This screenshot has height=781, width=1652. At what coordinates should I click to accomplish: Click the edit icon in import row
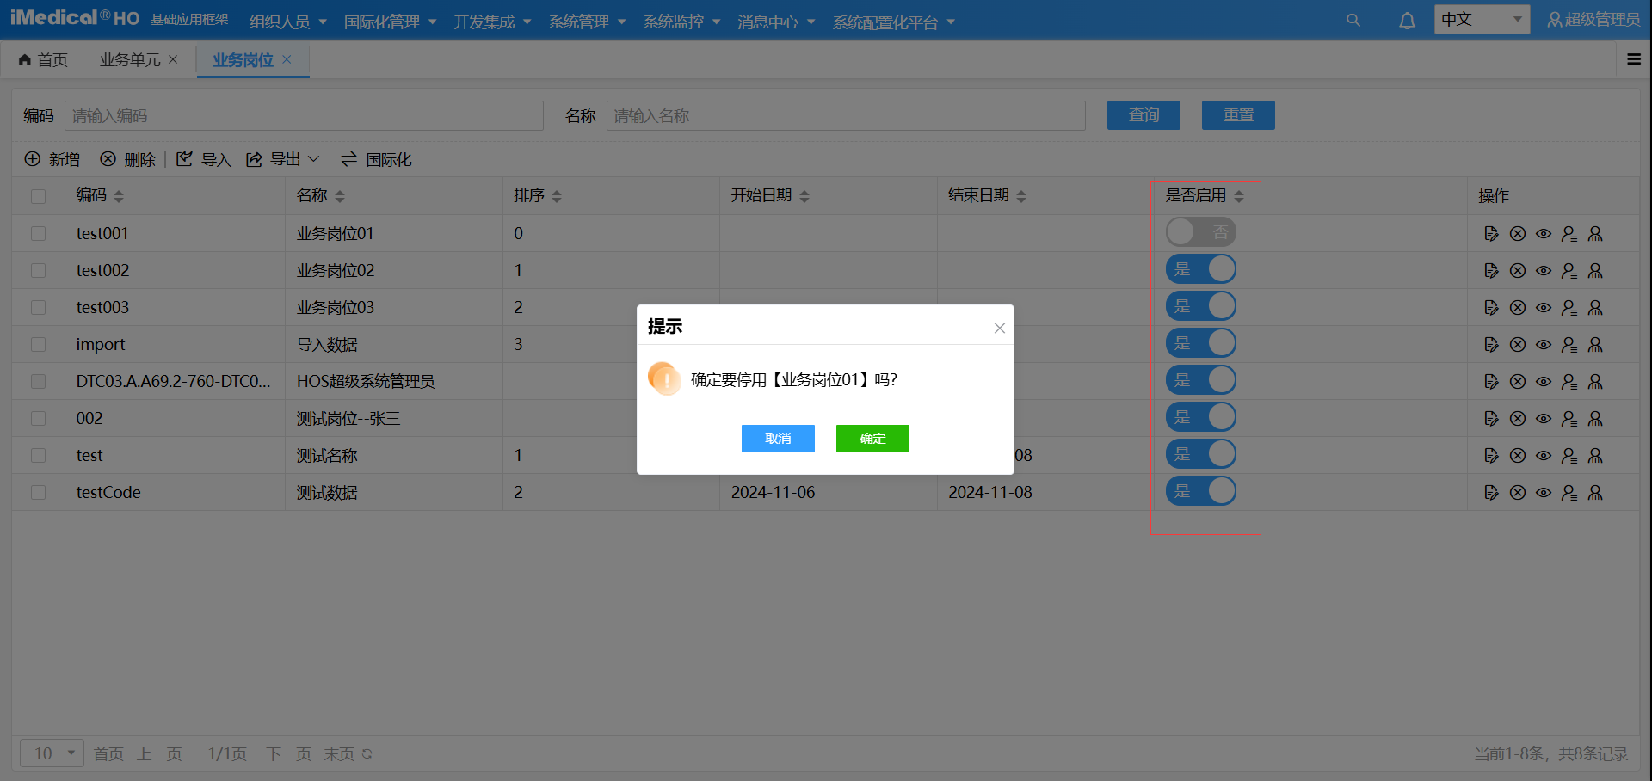[1492, 344]
